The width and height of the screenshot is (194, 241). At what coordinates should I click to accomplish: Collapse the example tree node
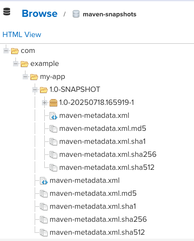click(15, 64)
